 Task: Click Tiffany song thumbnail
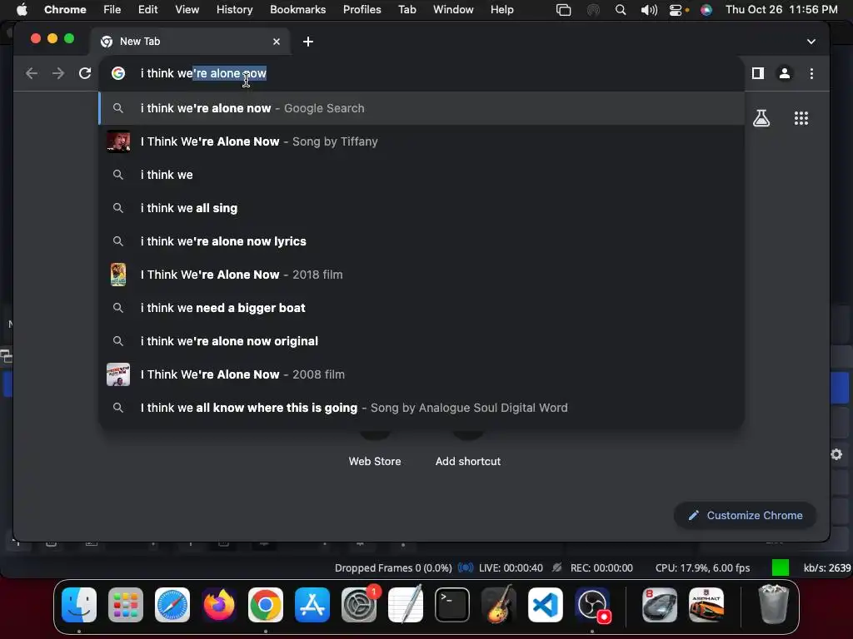(x=118, y=141)
